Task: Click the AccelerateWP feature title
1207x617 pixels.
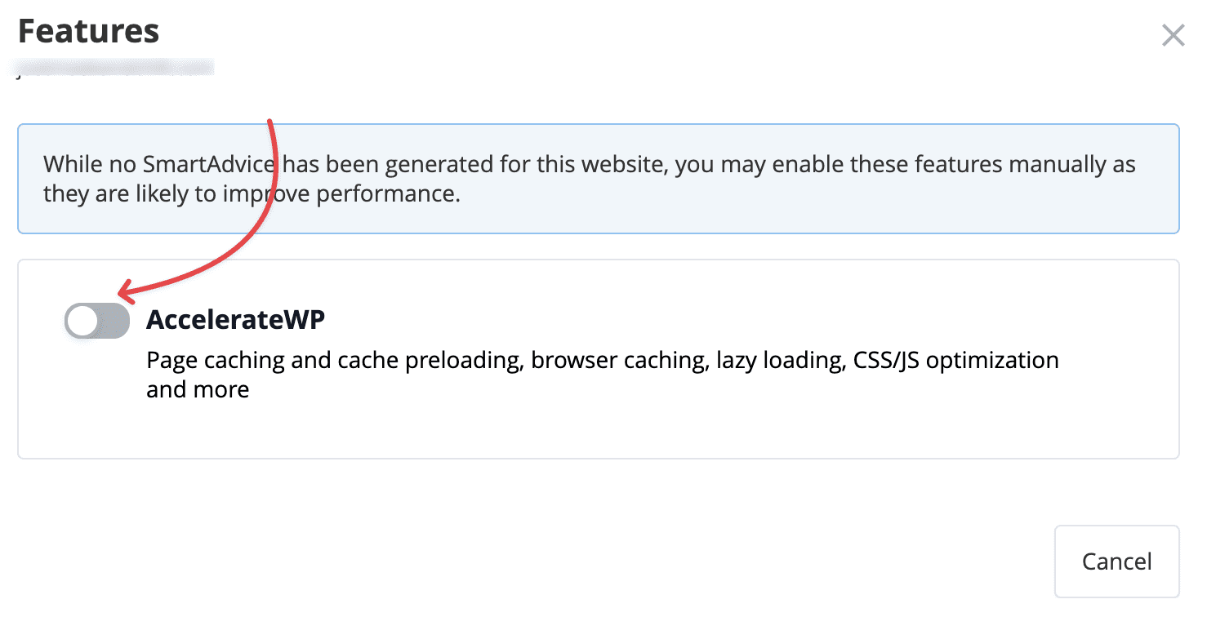Action: click(x=235, y=320)
